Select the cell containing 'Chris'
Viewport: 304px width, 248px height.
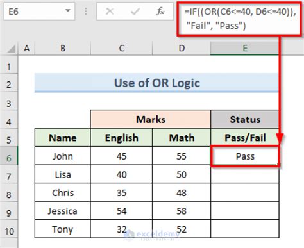[63, 192]
